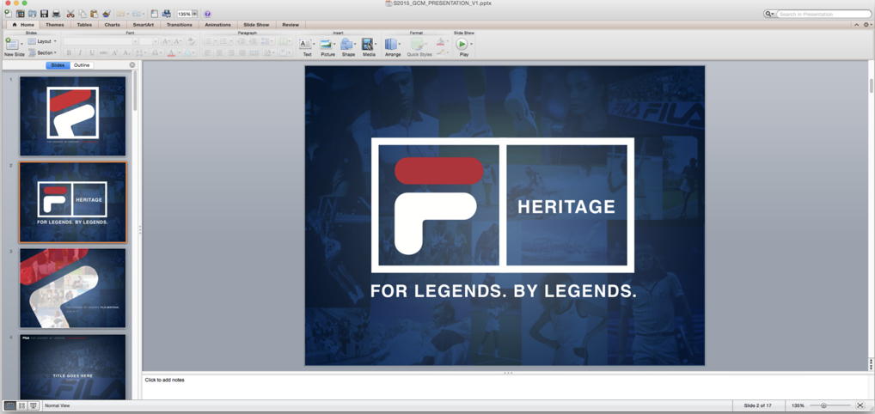The width and height of the screenshot is (875, 414).
Task: Switch to the Tables tab
Action: tap(84, 25)
